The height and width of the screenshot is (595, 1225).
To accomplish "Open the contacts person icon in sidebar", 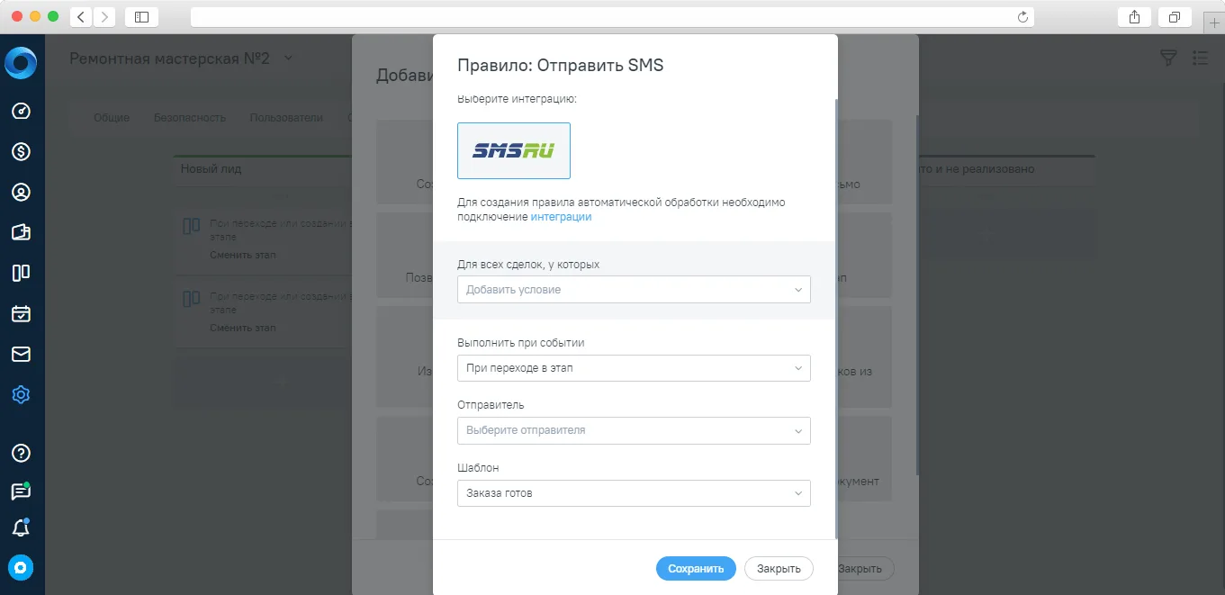I will (x=21, y=192).
